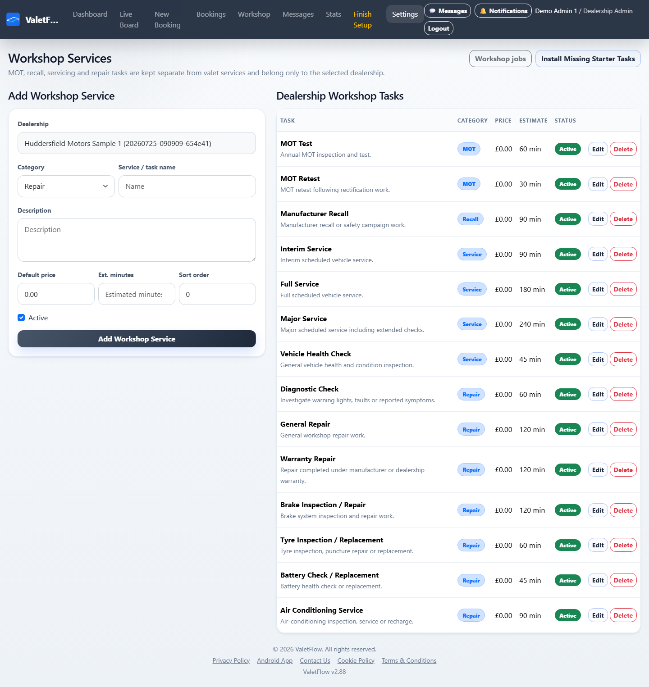Delete the Manufacturer Recall task
The width and height of the screenshot is (649, 687).
click(623, 219)
